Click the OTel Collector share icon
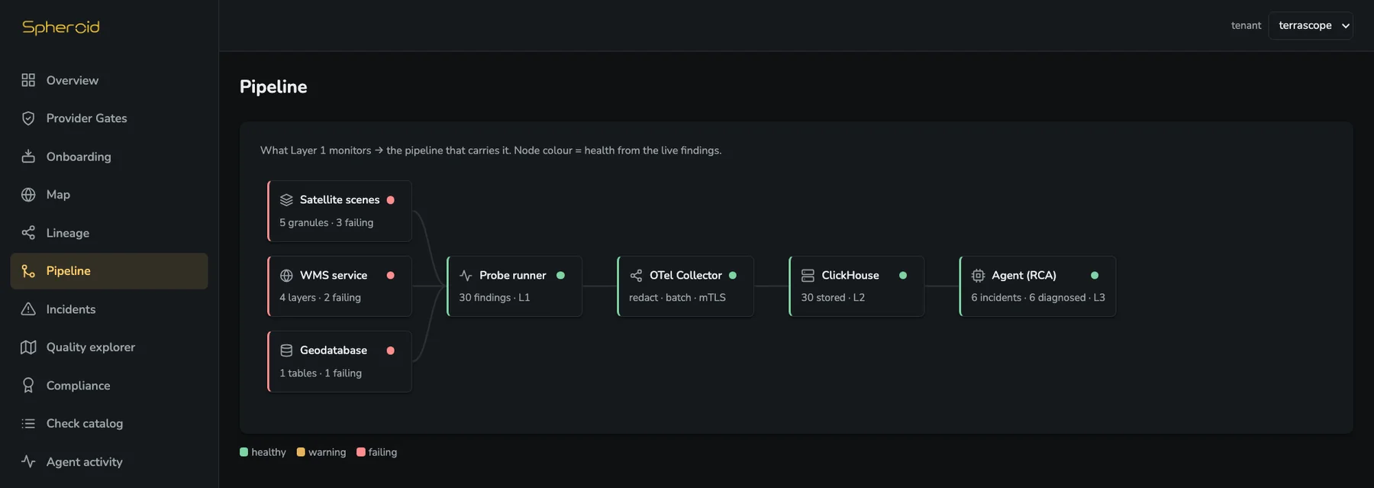1374x488 pixels. [636, 276]
